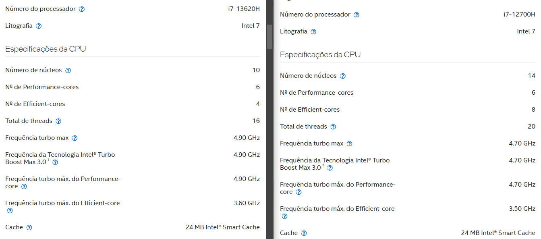
Task: Click Performance-core turbo frequency help icon on right
Action: [x=299, y=192]
